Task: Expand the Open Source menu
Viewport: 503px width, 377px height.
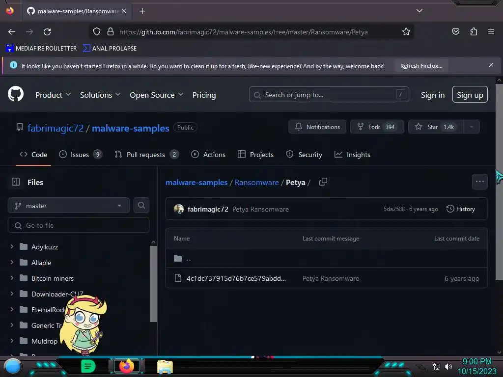Action: click(x=157, y=95)
